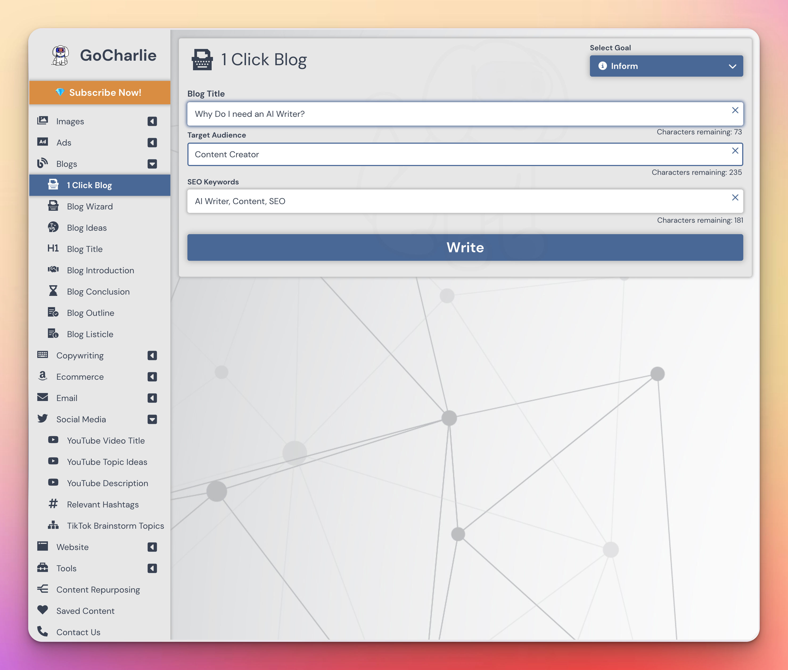Click the H1 Blog Title icon

[x=53, y=249]
